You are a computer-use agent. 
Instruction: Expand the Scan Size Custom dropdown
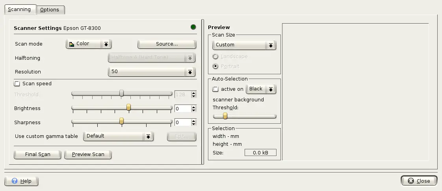tap(244, 45)
